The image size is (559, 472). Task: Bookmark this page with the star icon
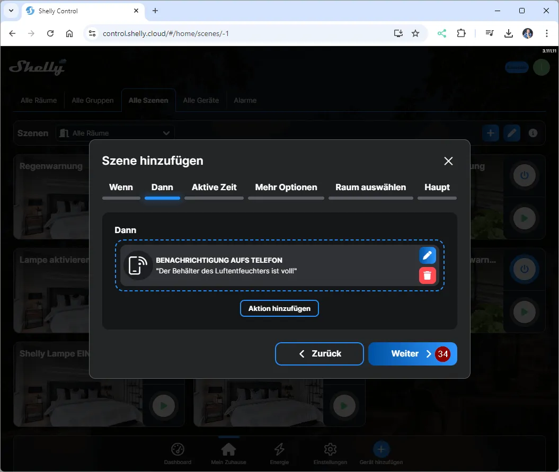tap(415, 33)
